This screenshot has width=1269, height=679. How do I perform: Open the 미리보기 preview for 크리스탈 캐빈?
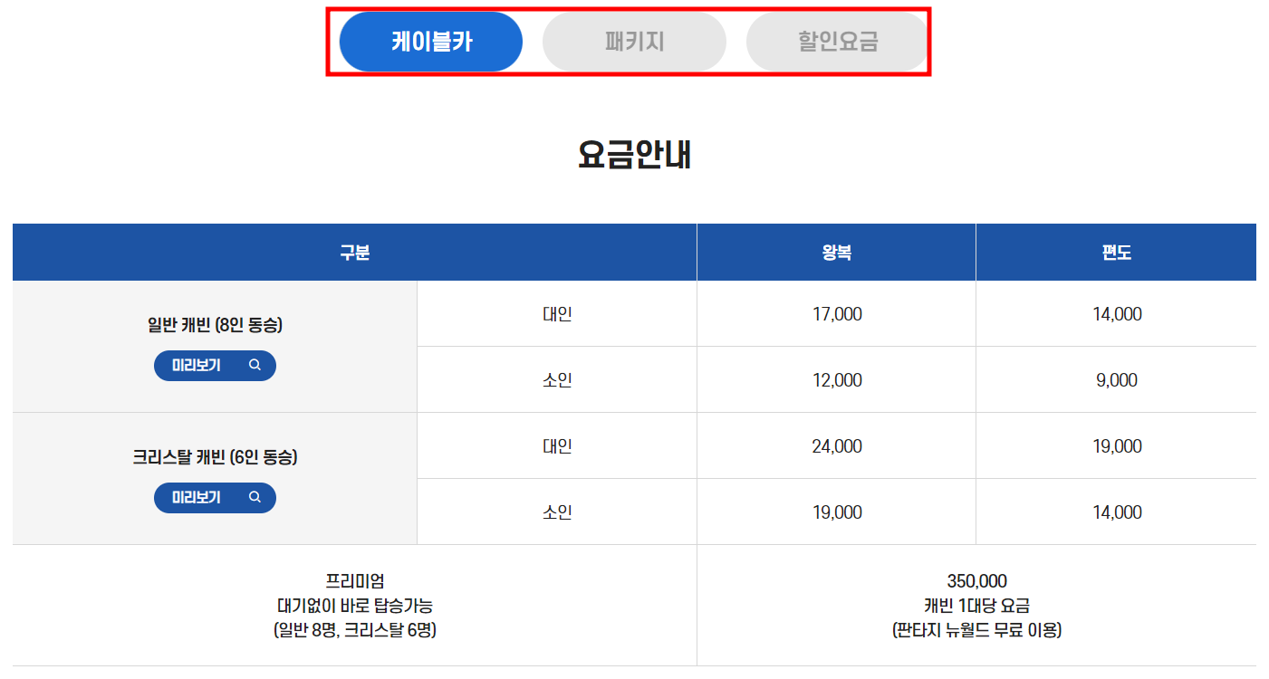pos(215,497)
